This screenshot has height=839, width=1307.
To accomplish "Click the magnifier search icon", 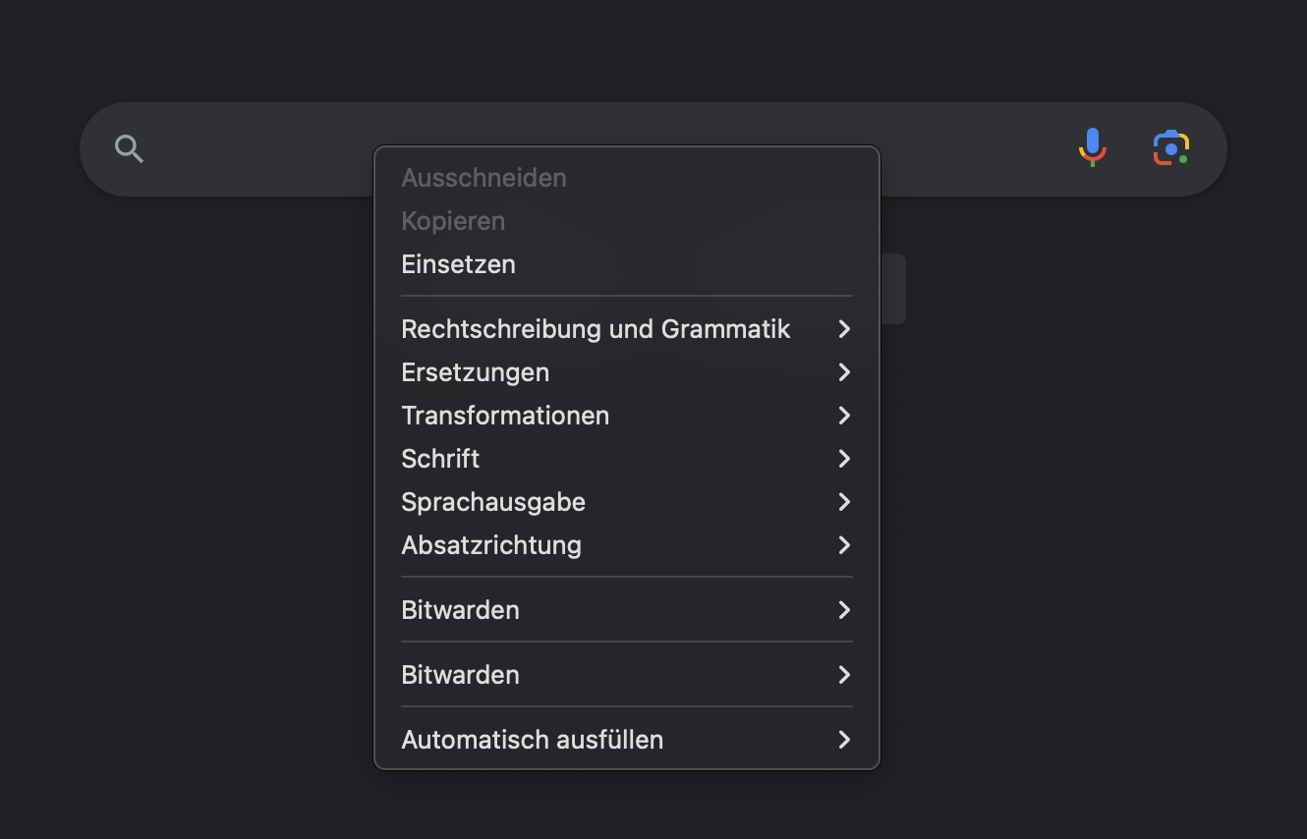I will (130, 148).
